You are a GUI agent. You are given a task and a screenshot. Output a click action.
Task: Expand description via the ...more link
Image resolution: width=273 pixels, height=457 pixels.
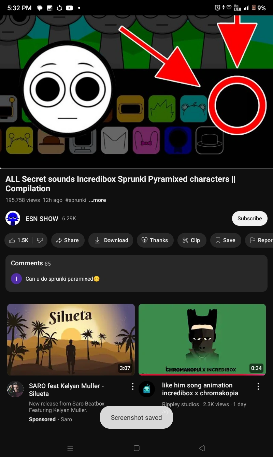pyautogui.click(x=98, y=200)
